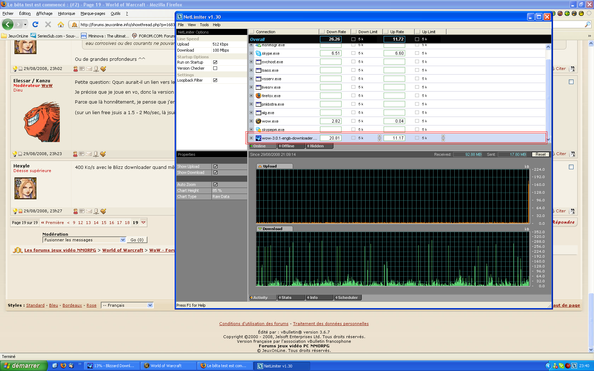Reload the page in Firefox
This screenshot has height=371, width=594.
35,24
